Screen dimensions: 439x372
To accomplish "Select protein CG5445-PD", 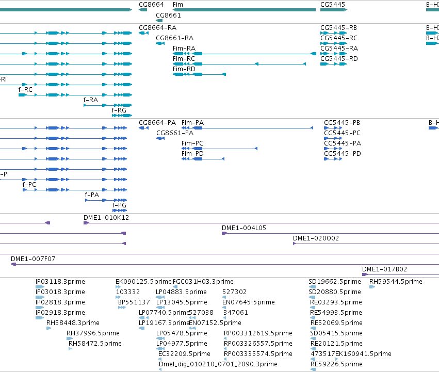I will pyautogui.click(x=343, y=154).
